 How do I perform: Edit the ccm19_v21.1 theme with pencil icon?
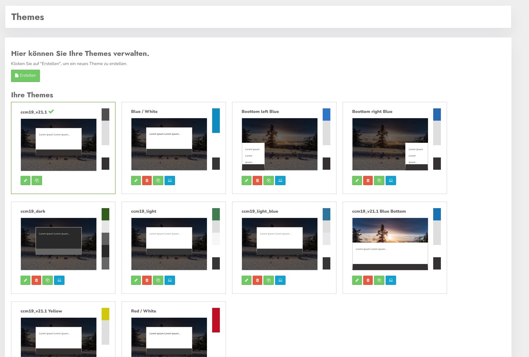(x=25, y=180)
